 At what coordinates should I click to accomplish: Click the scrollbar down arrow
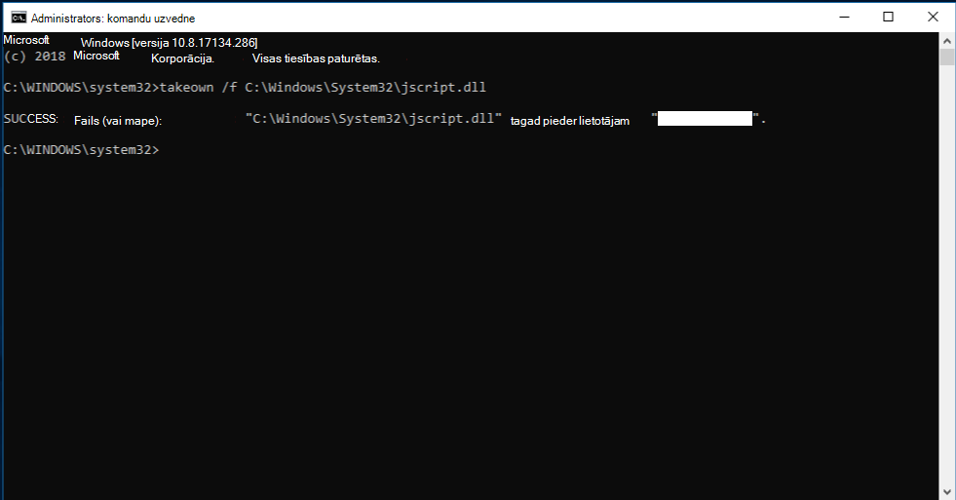[x=947, y=491]
